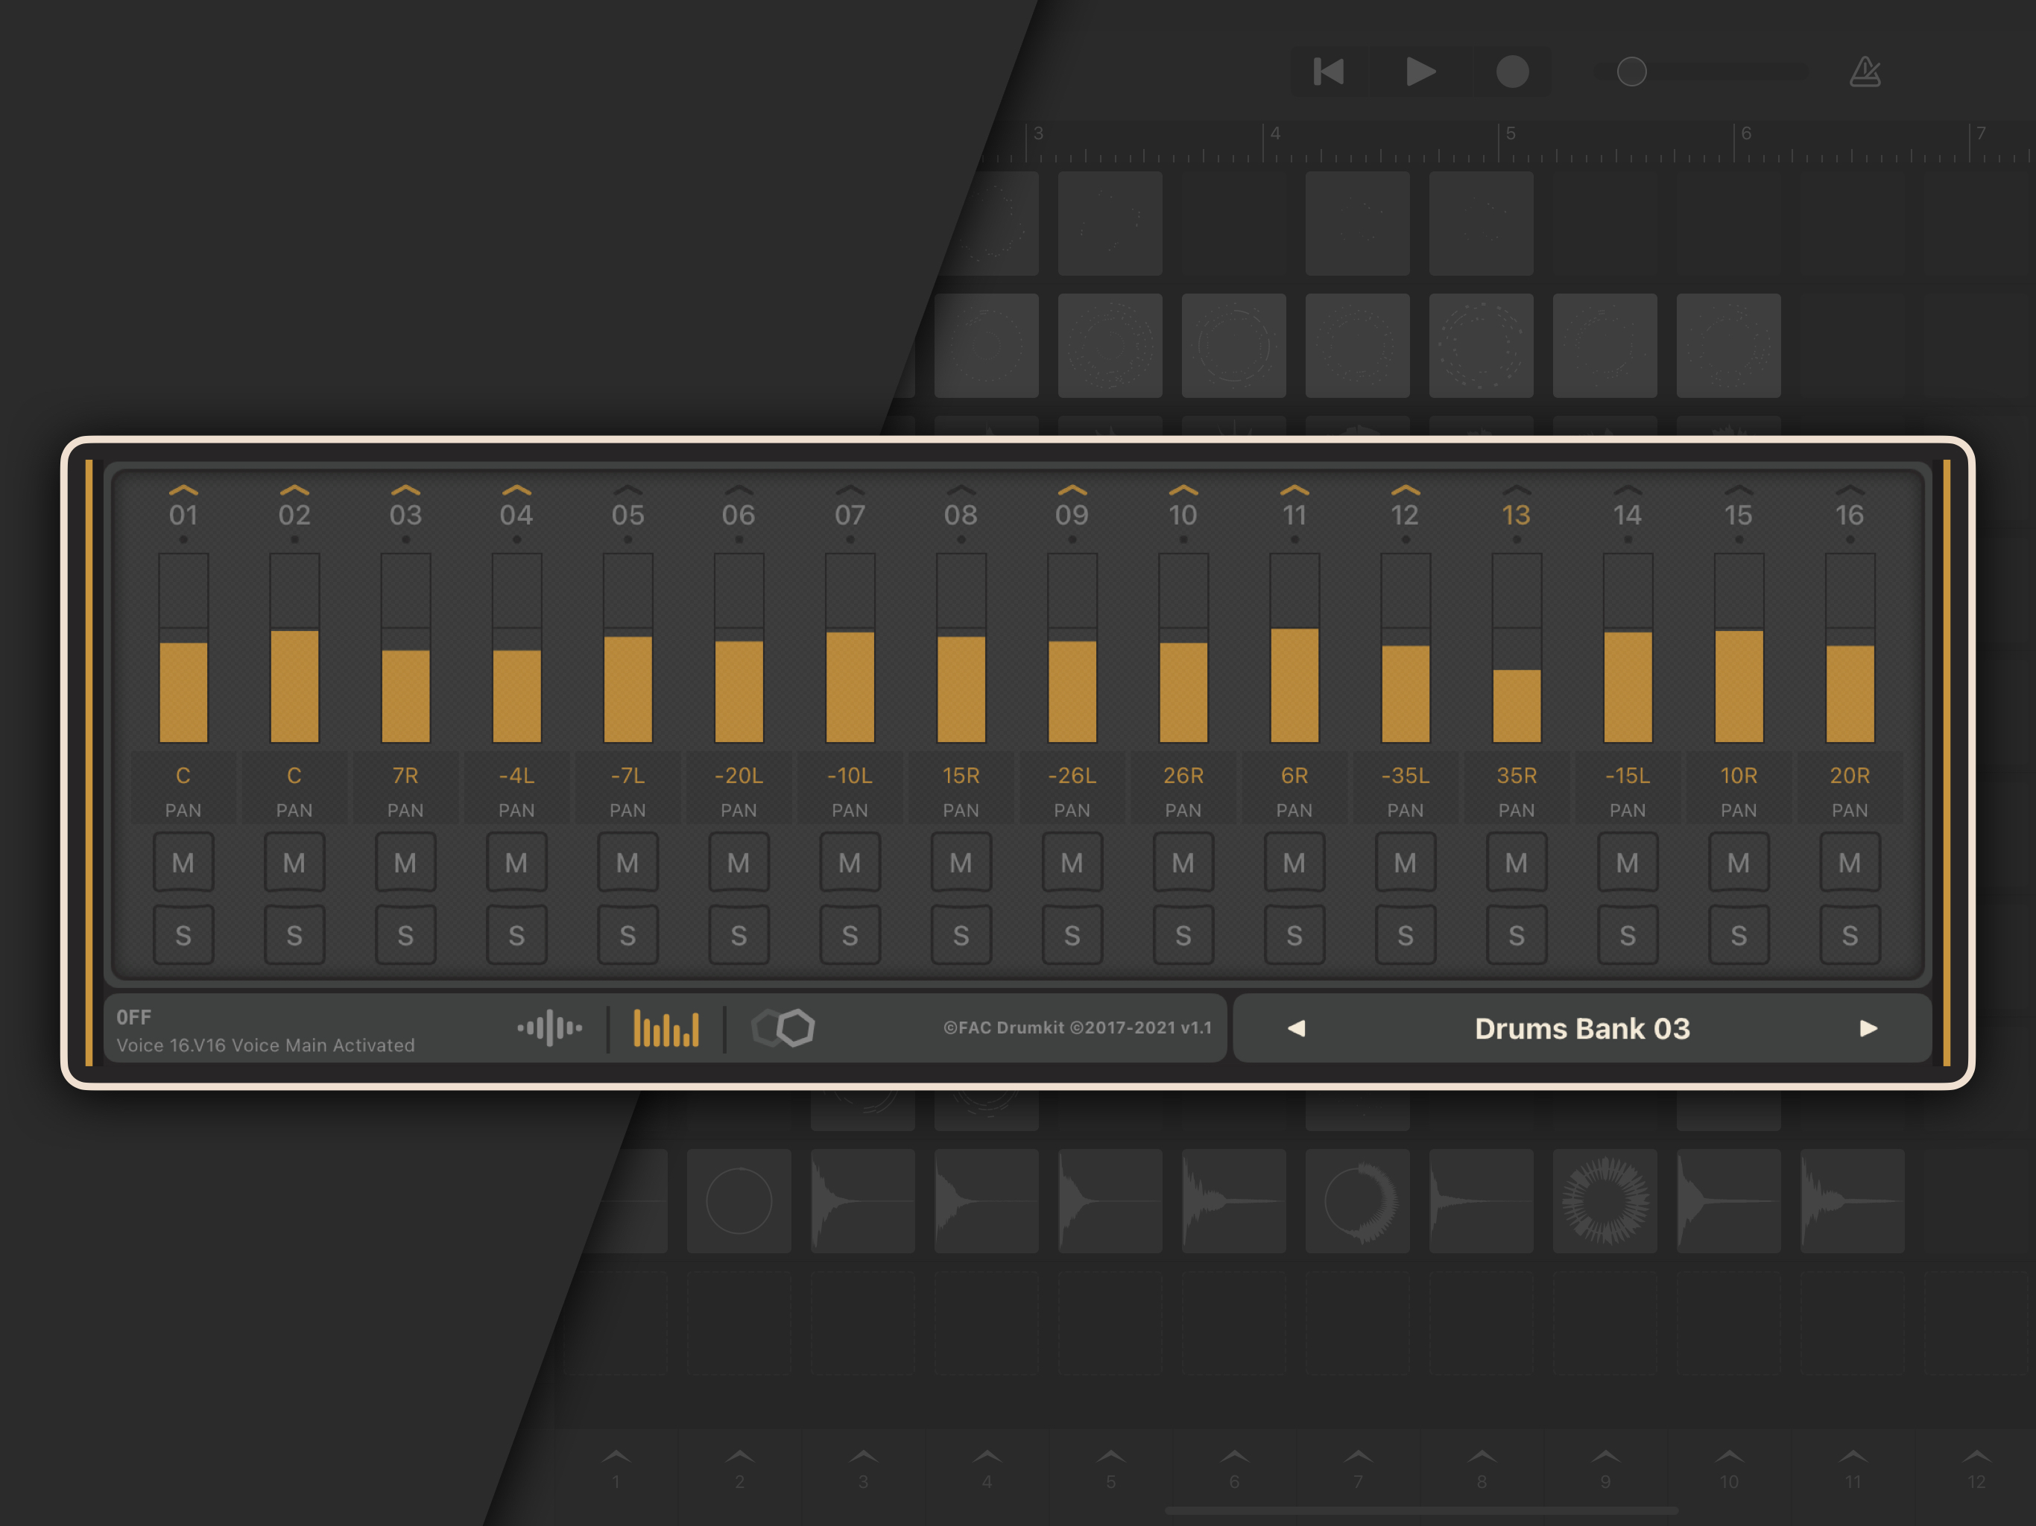Select the mixer bars view icon
The width and height of the screenshot is (2036, 1526).
coord(666,1028)
